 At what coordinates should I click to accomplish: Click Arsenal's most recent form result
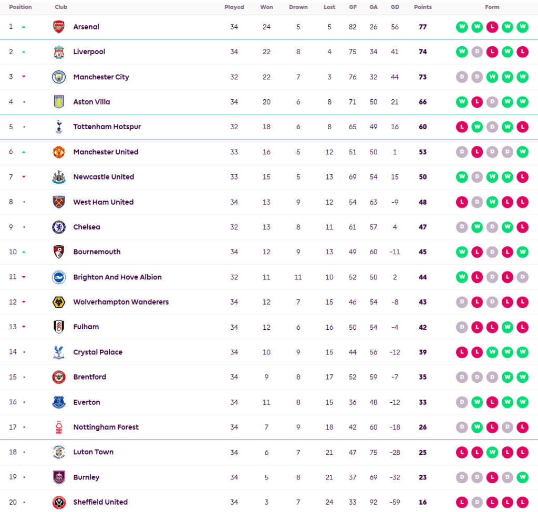point(522,27)
